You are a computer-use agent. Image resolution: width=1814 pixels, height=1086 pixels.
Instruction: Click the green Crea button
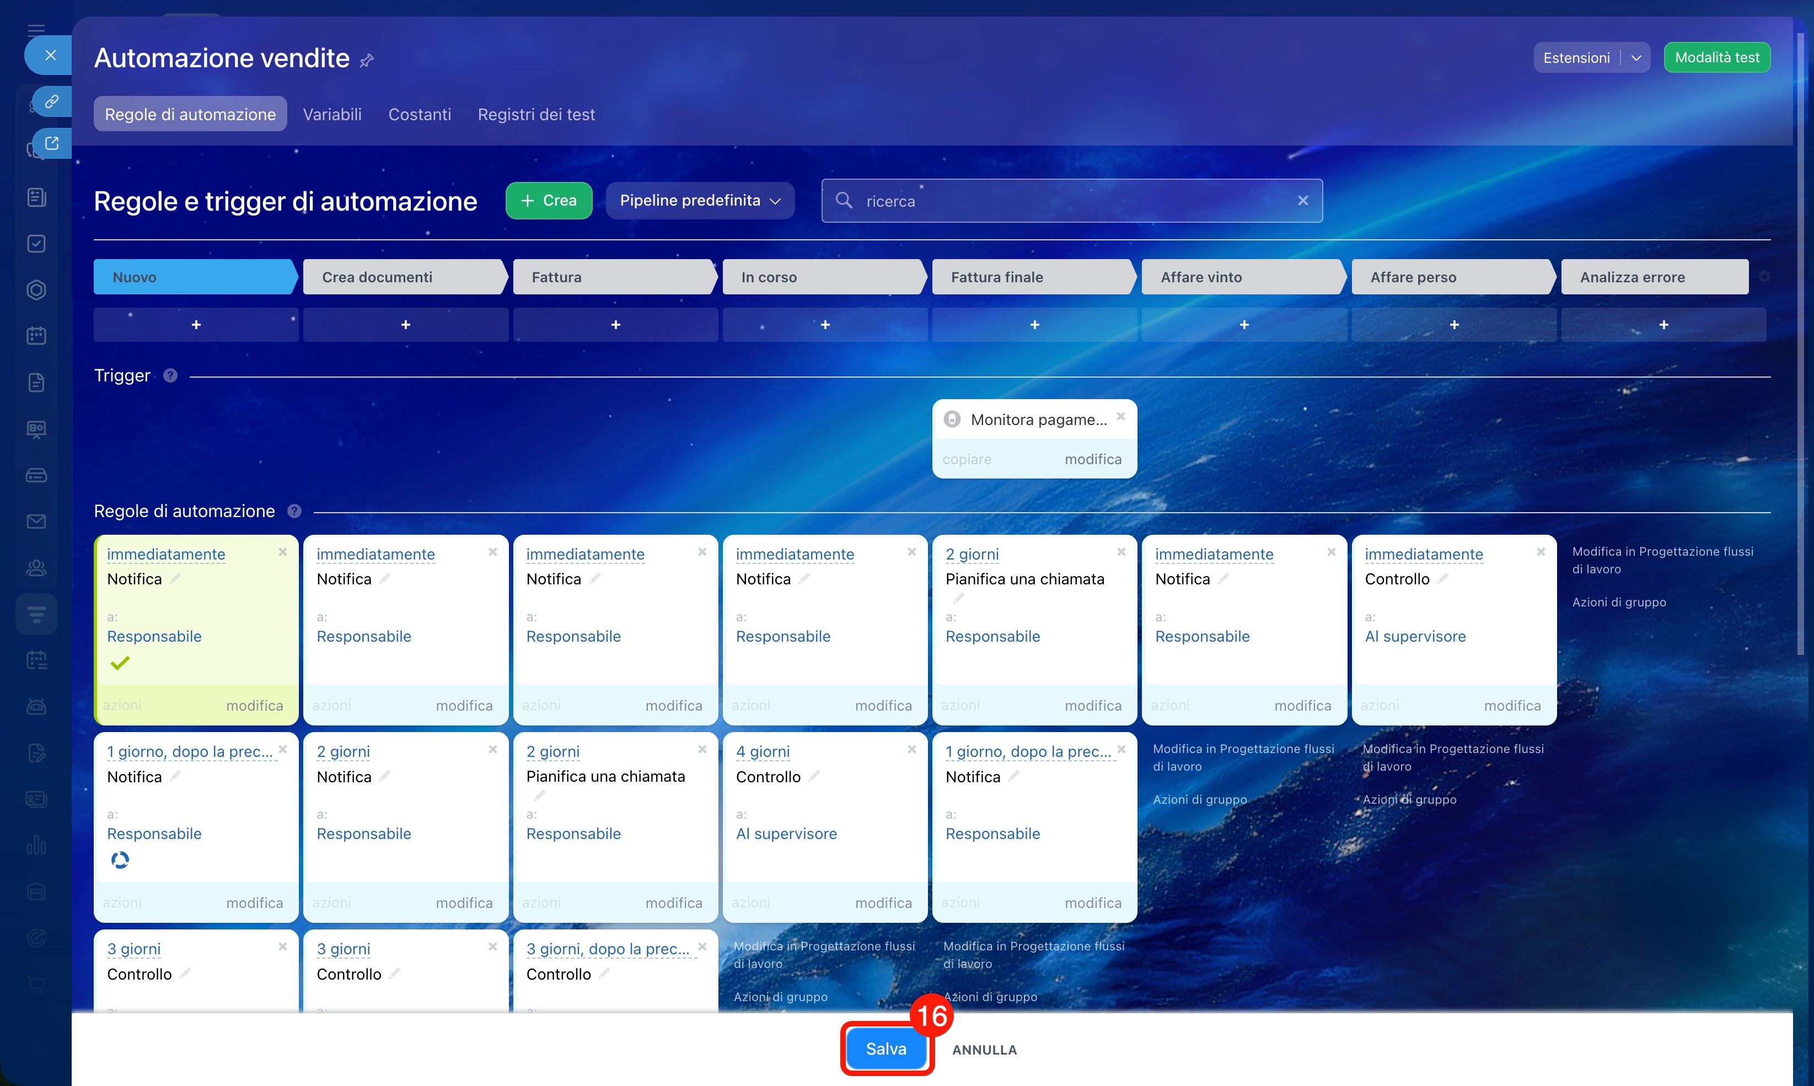point(548,201)
